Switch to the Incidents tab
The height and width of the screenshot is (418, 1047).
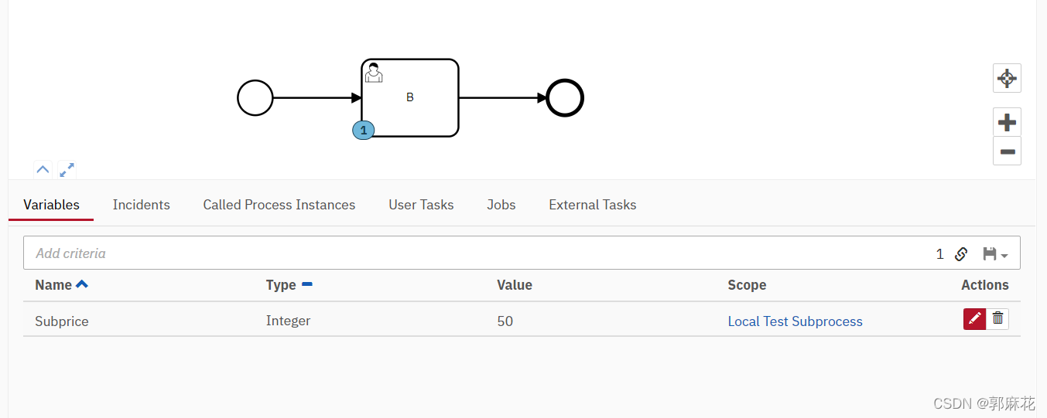pyautogui.click(x=141, y=205)
